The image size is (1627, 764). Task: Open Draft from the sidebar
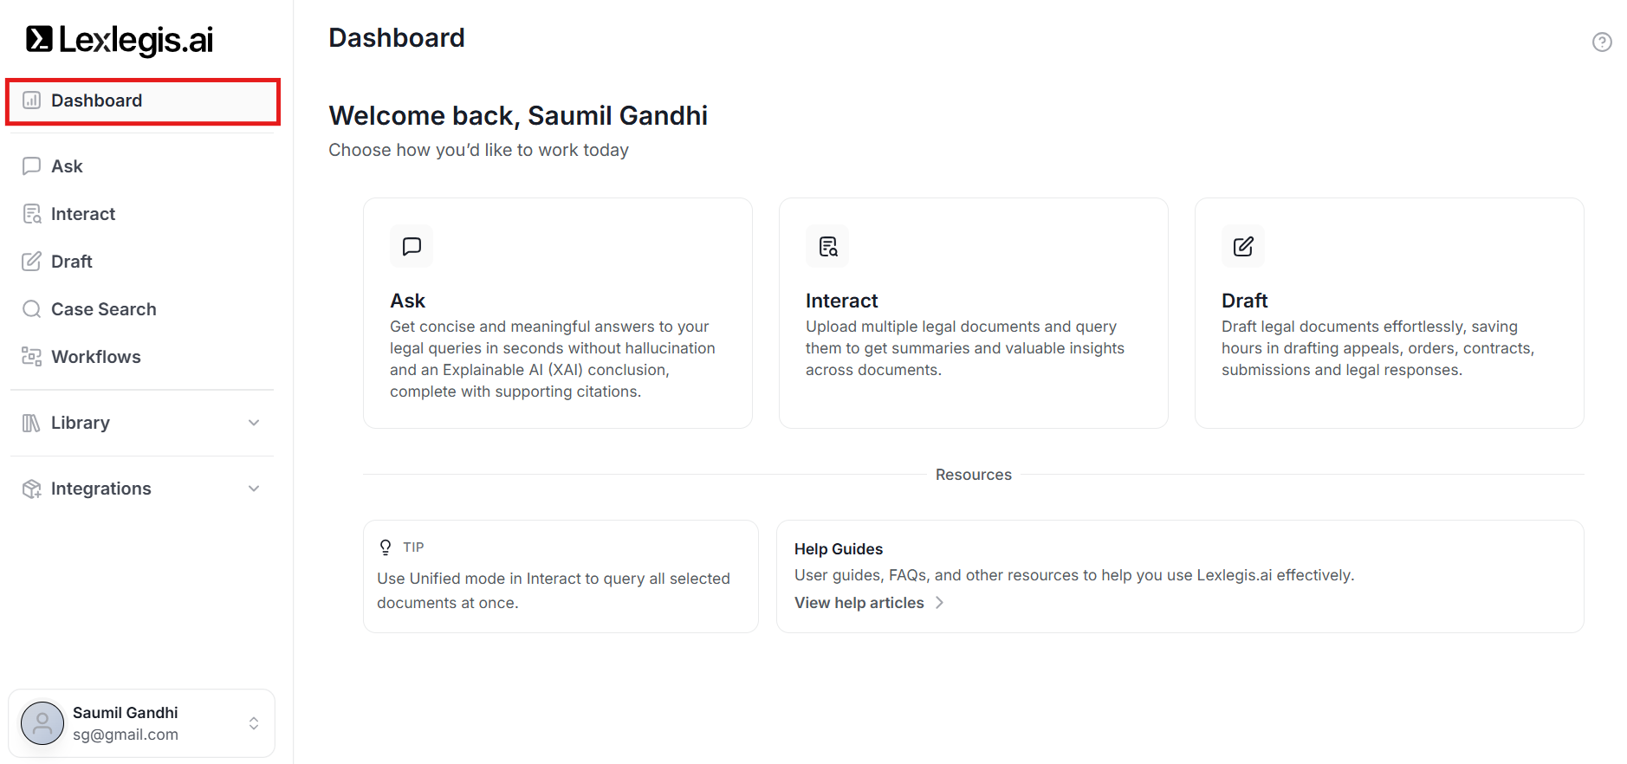coord(71,262)
